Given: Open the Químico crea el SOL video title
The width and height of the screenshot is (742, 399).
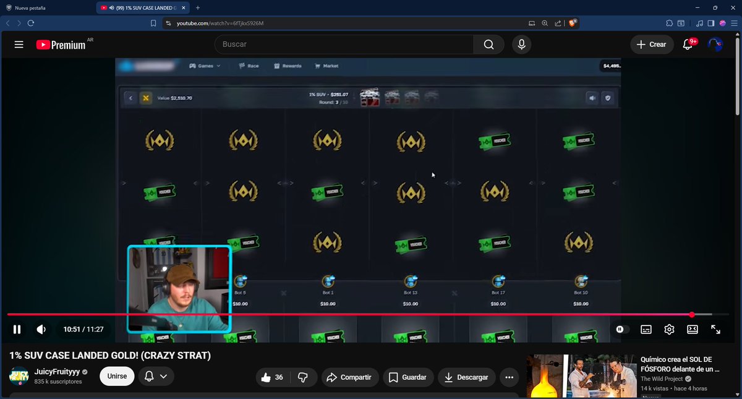Looking at the screenshot, I should 680,364.
